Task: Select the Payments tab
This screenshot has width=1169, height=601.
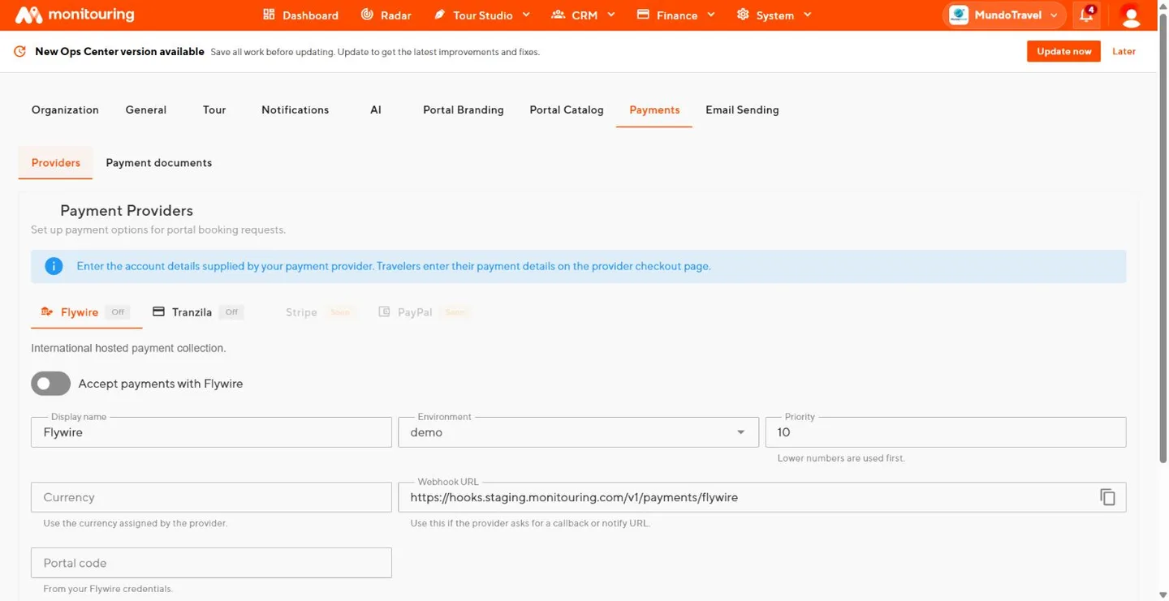Action: click(654, 109)
